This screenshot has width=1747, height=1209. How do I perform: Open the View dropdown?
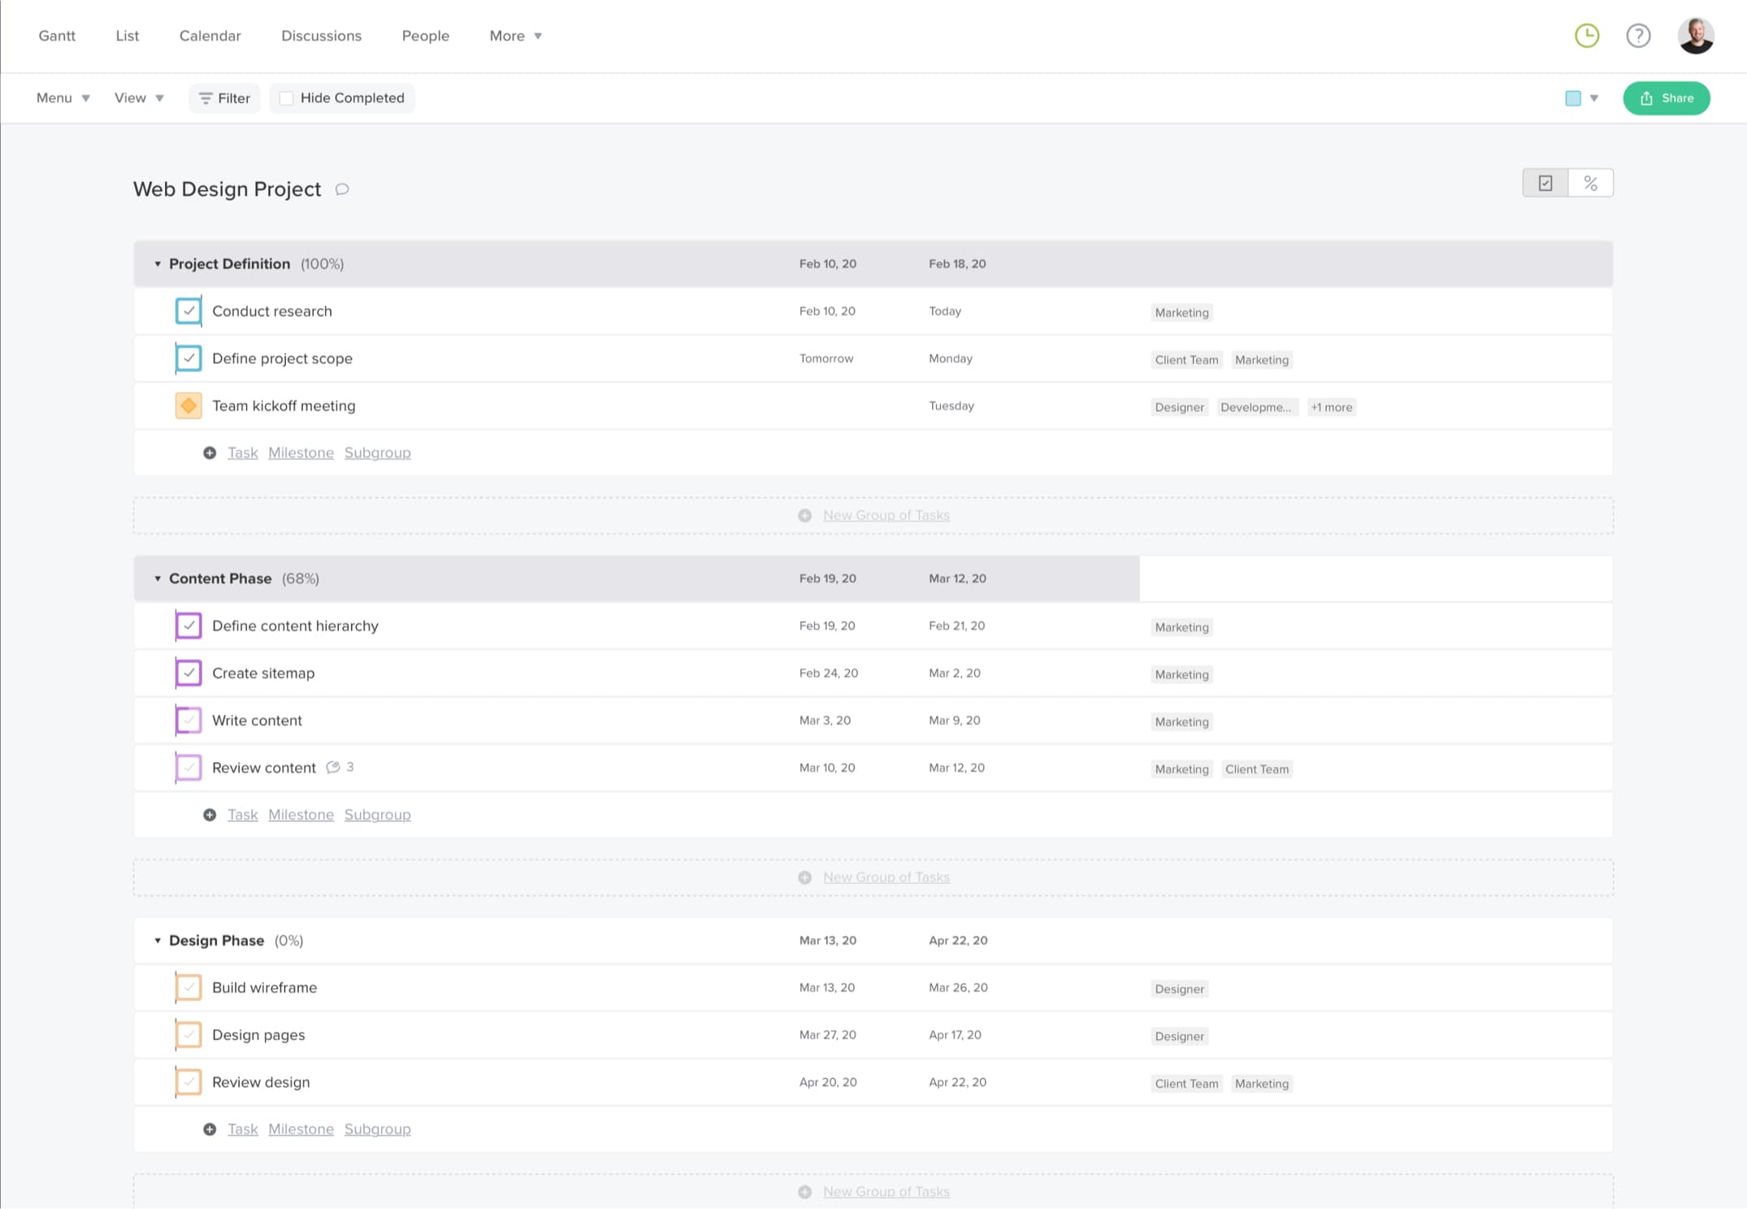pyautogui.click(x=139, y=97)
